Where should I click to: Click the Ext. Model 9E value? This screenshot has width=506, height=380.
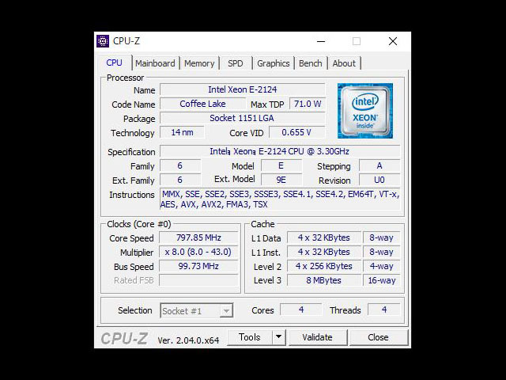[281, 180]
